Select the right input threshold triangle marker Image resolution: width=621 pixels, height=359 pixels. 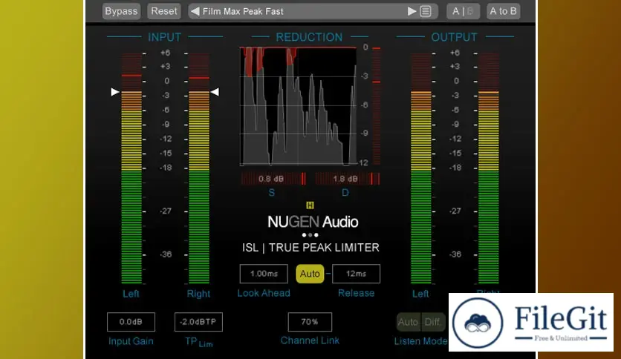[x=215, y=92]
